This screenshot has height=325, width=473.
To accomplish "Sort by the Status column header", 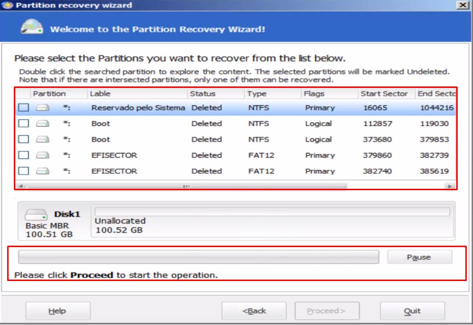I will (x=216, y=94).
